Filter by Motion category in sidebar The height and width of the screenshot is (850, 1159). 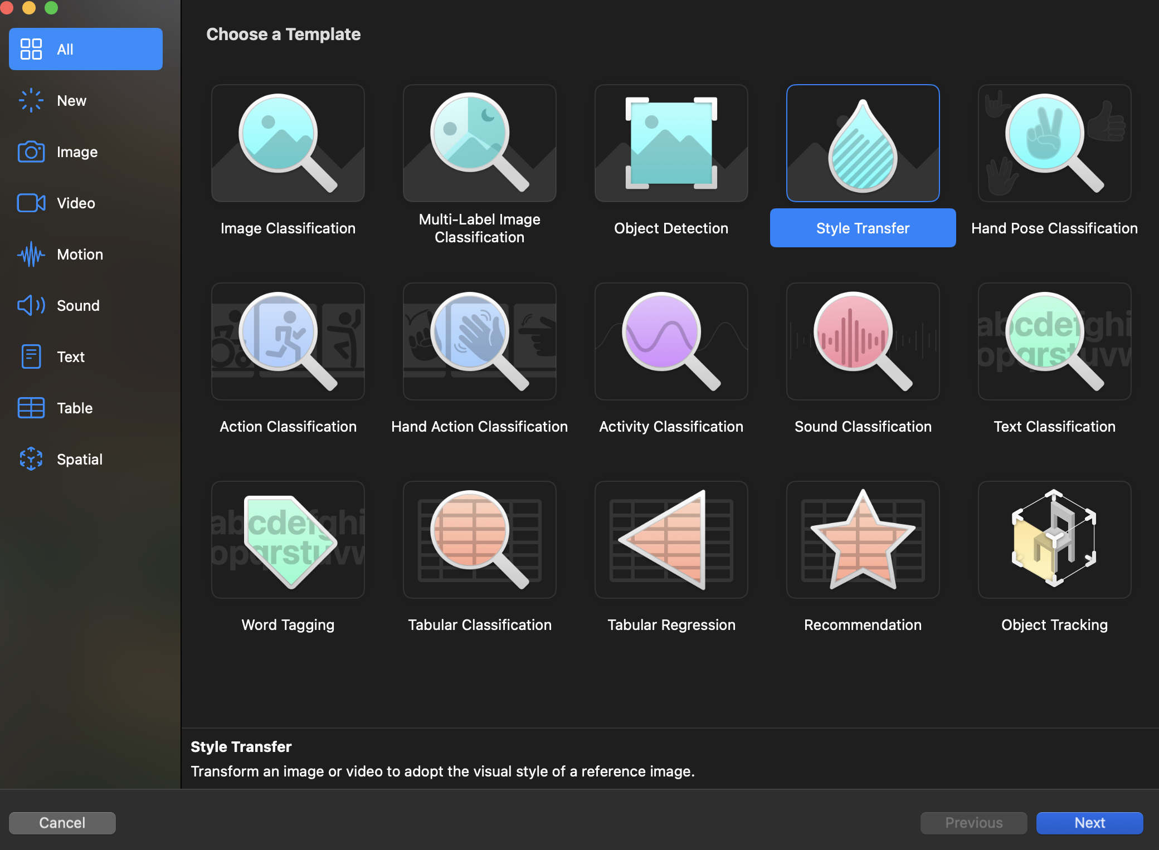tap(80, 255)
